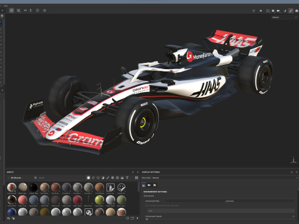This screenshot has width=299, height=224.
Task: Enable override environment map color space checkbox
Action: [146, 205]
